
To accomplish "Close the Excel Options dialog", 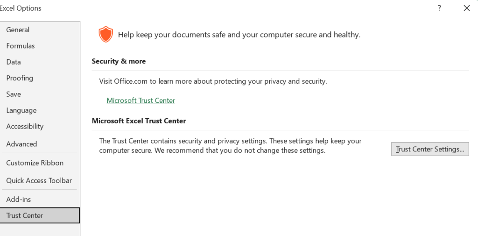I will [x=466, y=8].
